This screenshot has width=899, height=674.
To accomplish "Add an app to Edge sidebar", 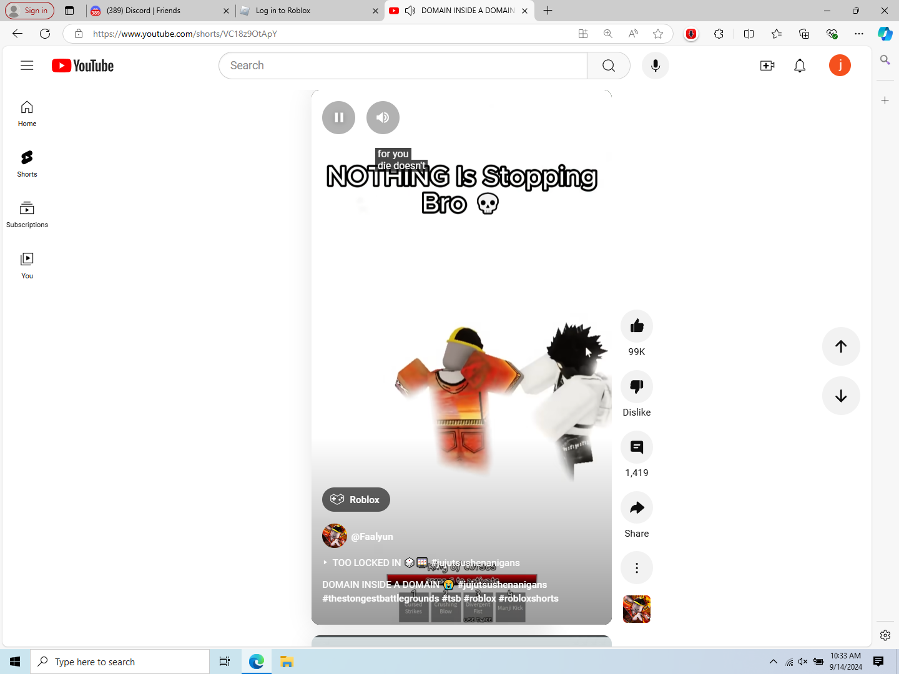I will [x=885, y=100].
